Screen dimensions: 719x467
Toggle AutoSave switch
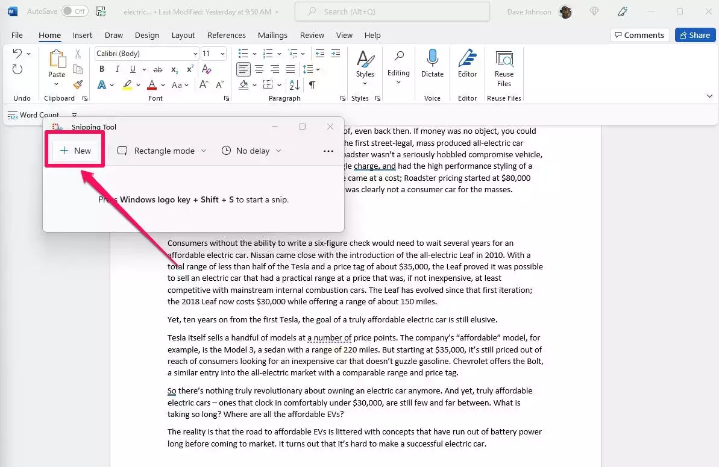(x=75, y=11)
